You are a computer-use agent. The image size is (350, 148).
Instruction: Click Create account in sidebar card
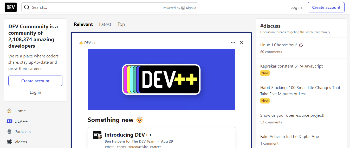click(x=35, y=81)
